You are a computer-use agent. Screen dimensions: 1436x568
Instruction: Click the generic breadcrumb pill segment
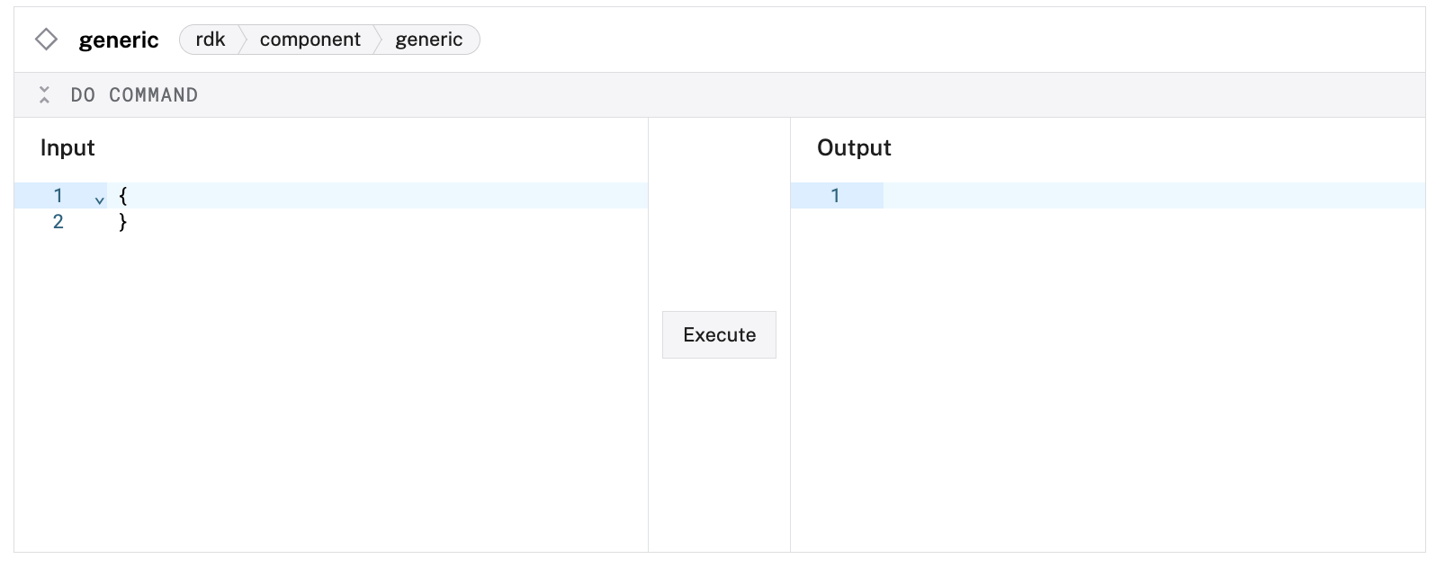(x=429, y=40)
